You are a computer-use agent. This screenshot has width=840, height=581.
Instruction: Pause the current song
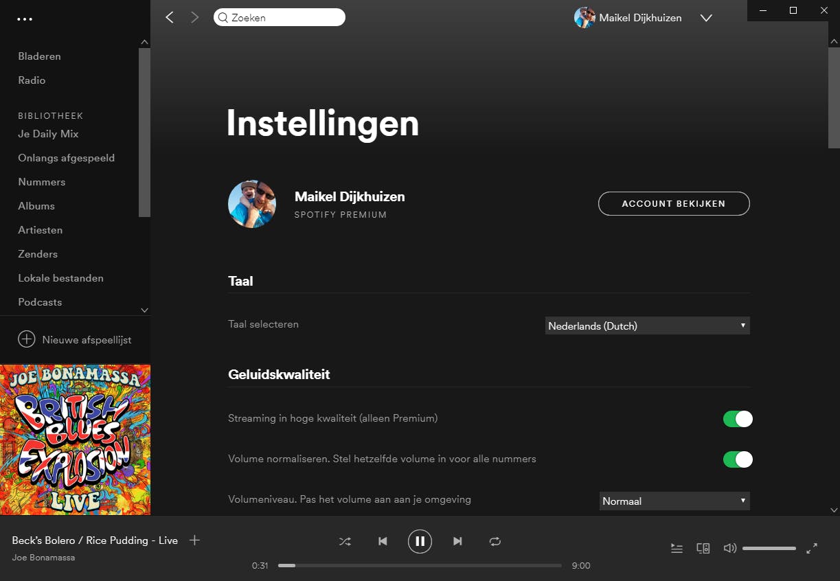click(420, 541)
